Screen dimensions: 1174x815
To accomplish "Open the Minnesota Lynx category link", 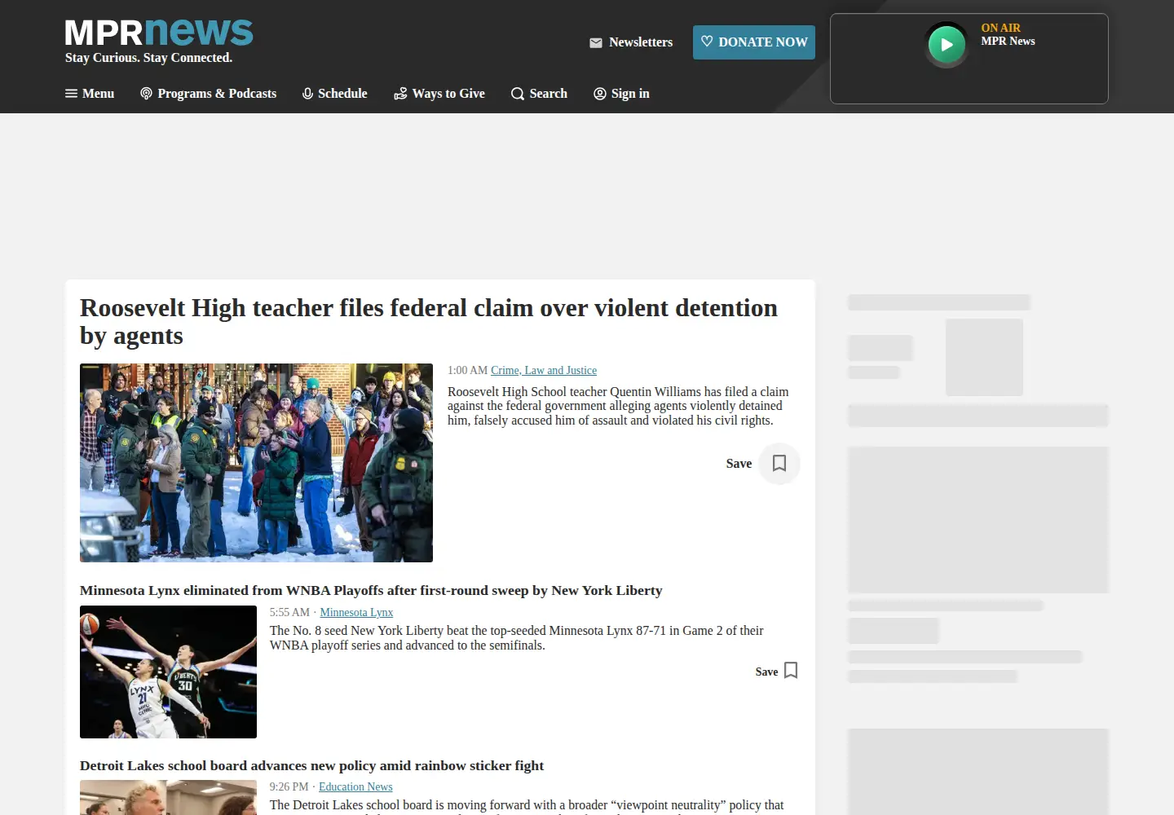I will tap(356, 612).
